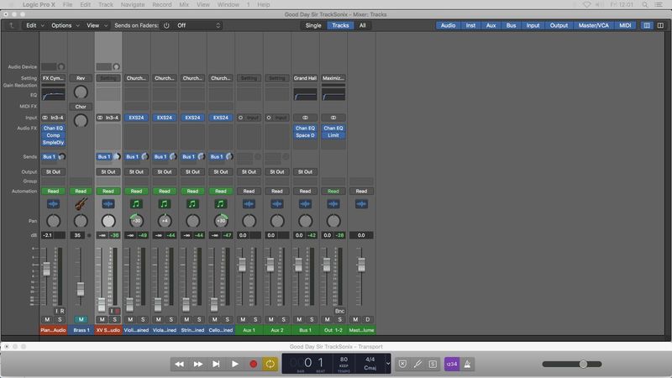Open the Options dropdown in the mixer
Viewport: 672px width, 378px height.
click(66, 25)
